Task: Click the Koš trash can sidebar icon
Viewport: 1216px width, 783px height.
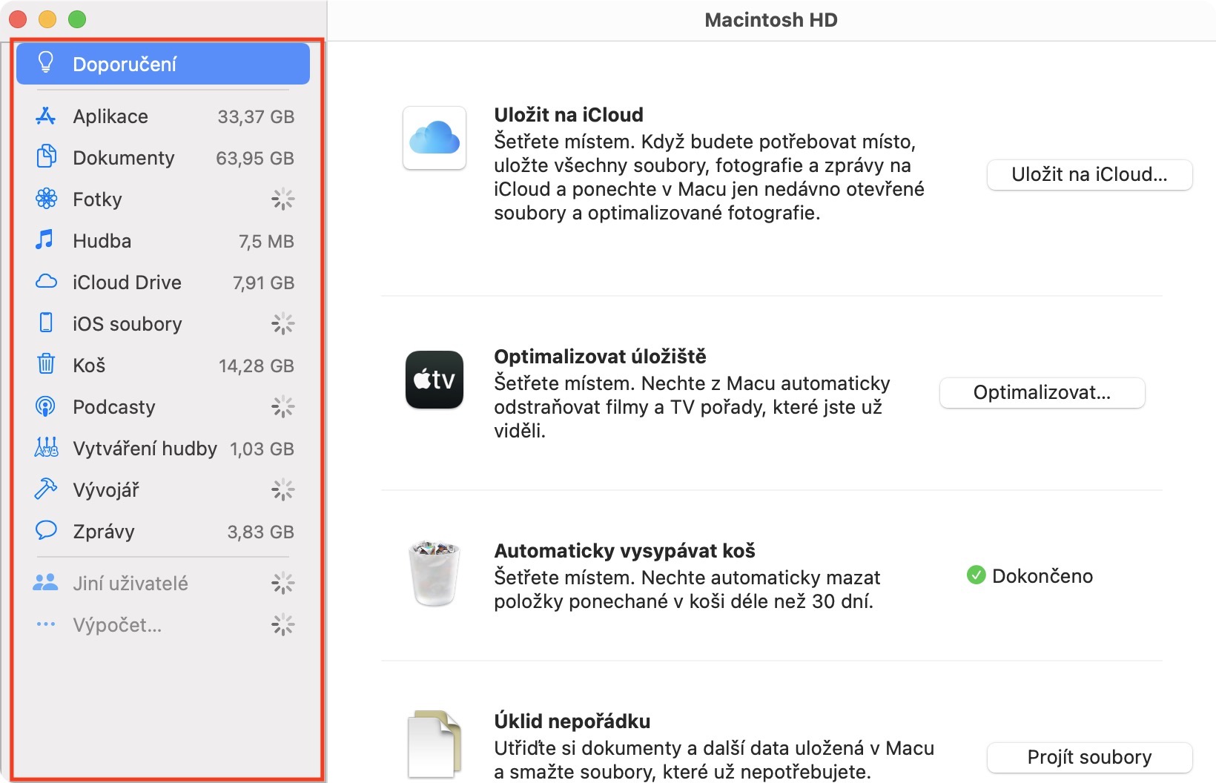Action: 46,364
